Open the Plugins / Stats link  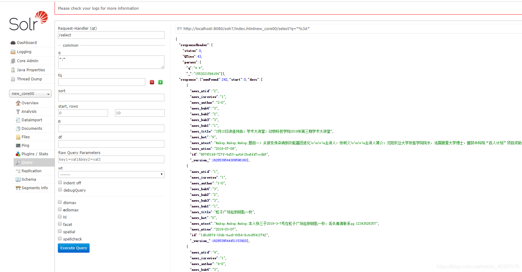pos(35,154)
